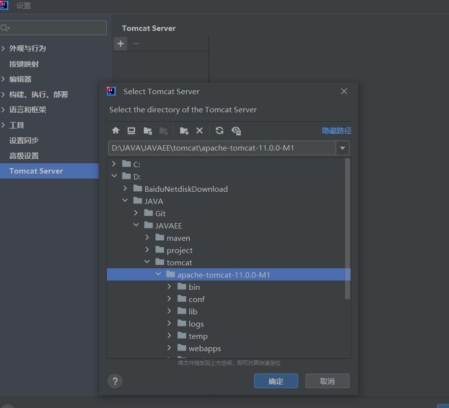Go to home directory icon
449x408 pixels.
[x=116, y=130]
